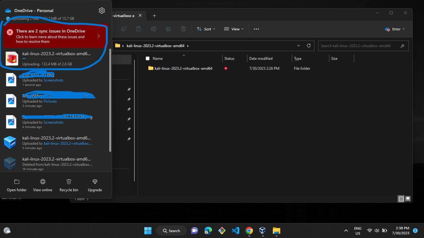The height and width of the screenshot is (238, 424).
Task: Click the Rename icon in Explorer toolbar
Action: pyautogui.click(x=154, y=29)
